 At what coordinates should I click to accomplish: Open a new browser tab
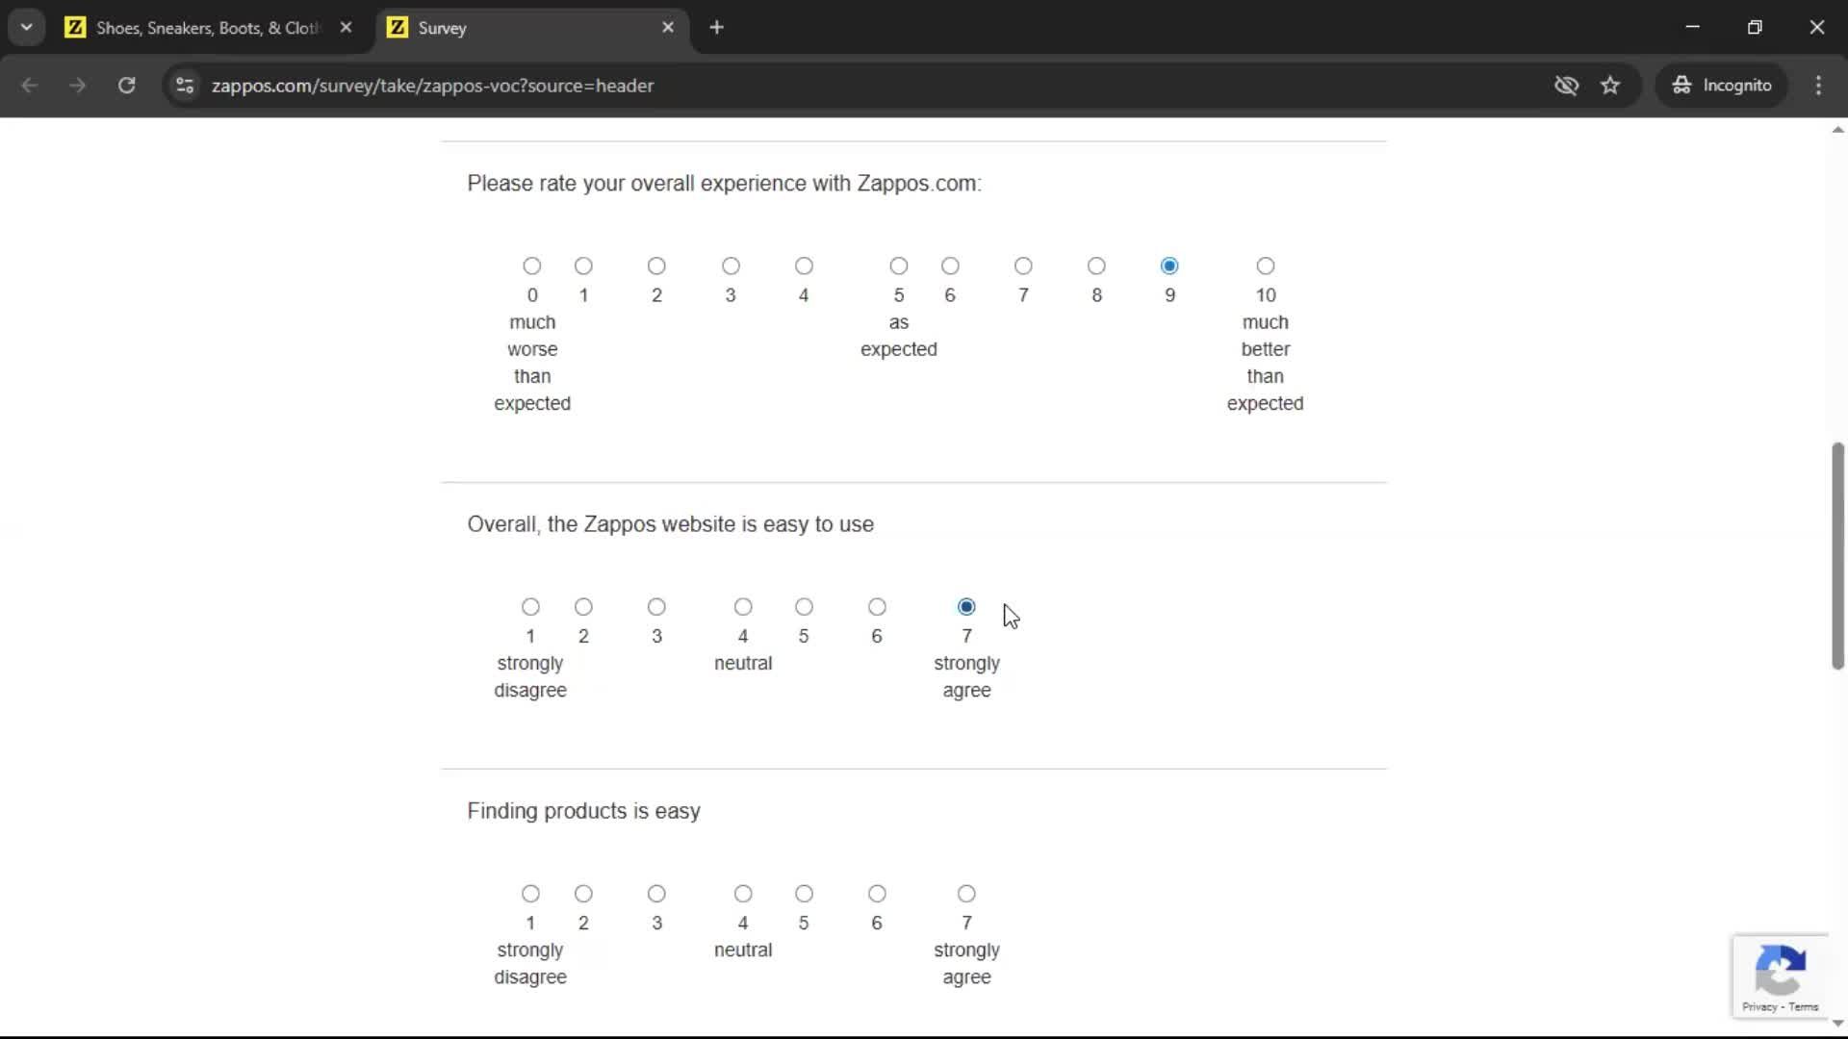[x=716, y=28]
